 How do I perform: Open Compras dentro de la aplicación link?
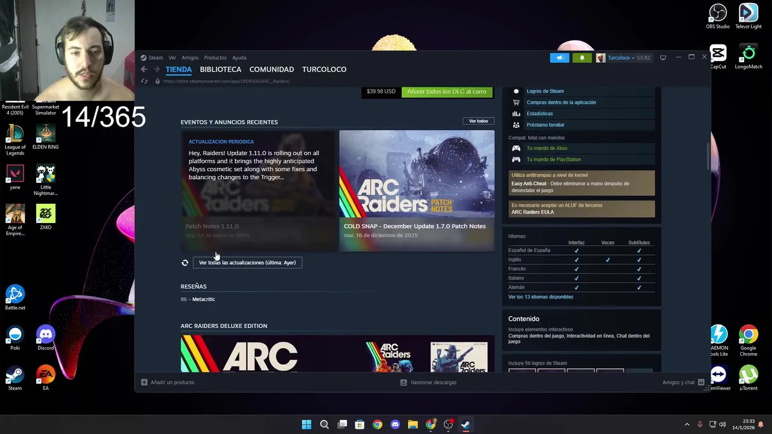point(562,102)
